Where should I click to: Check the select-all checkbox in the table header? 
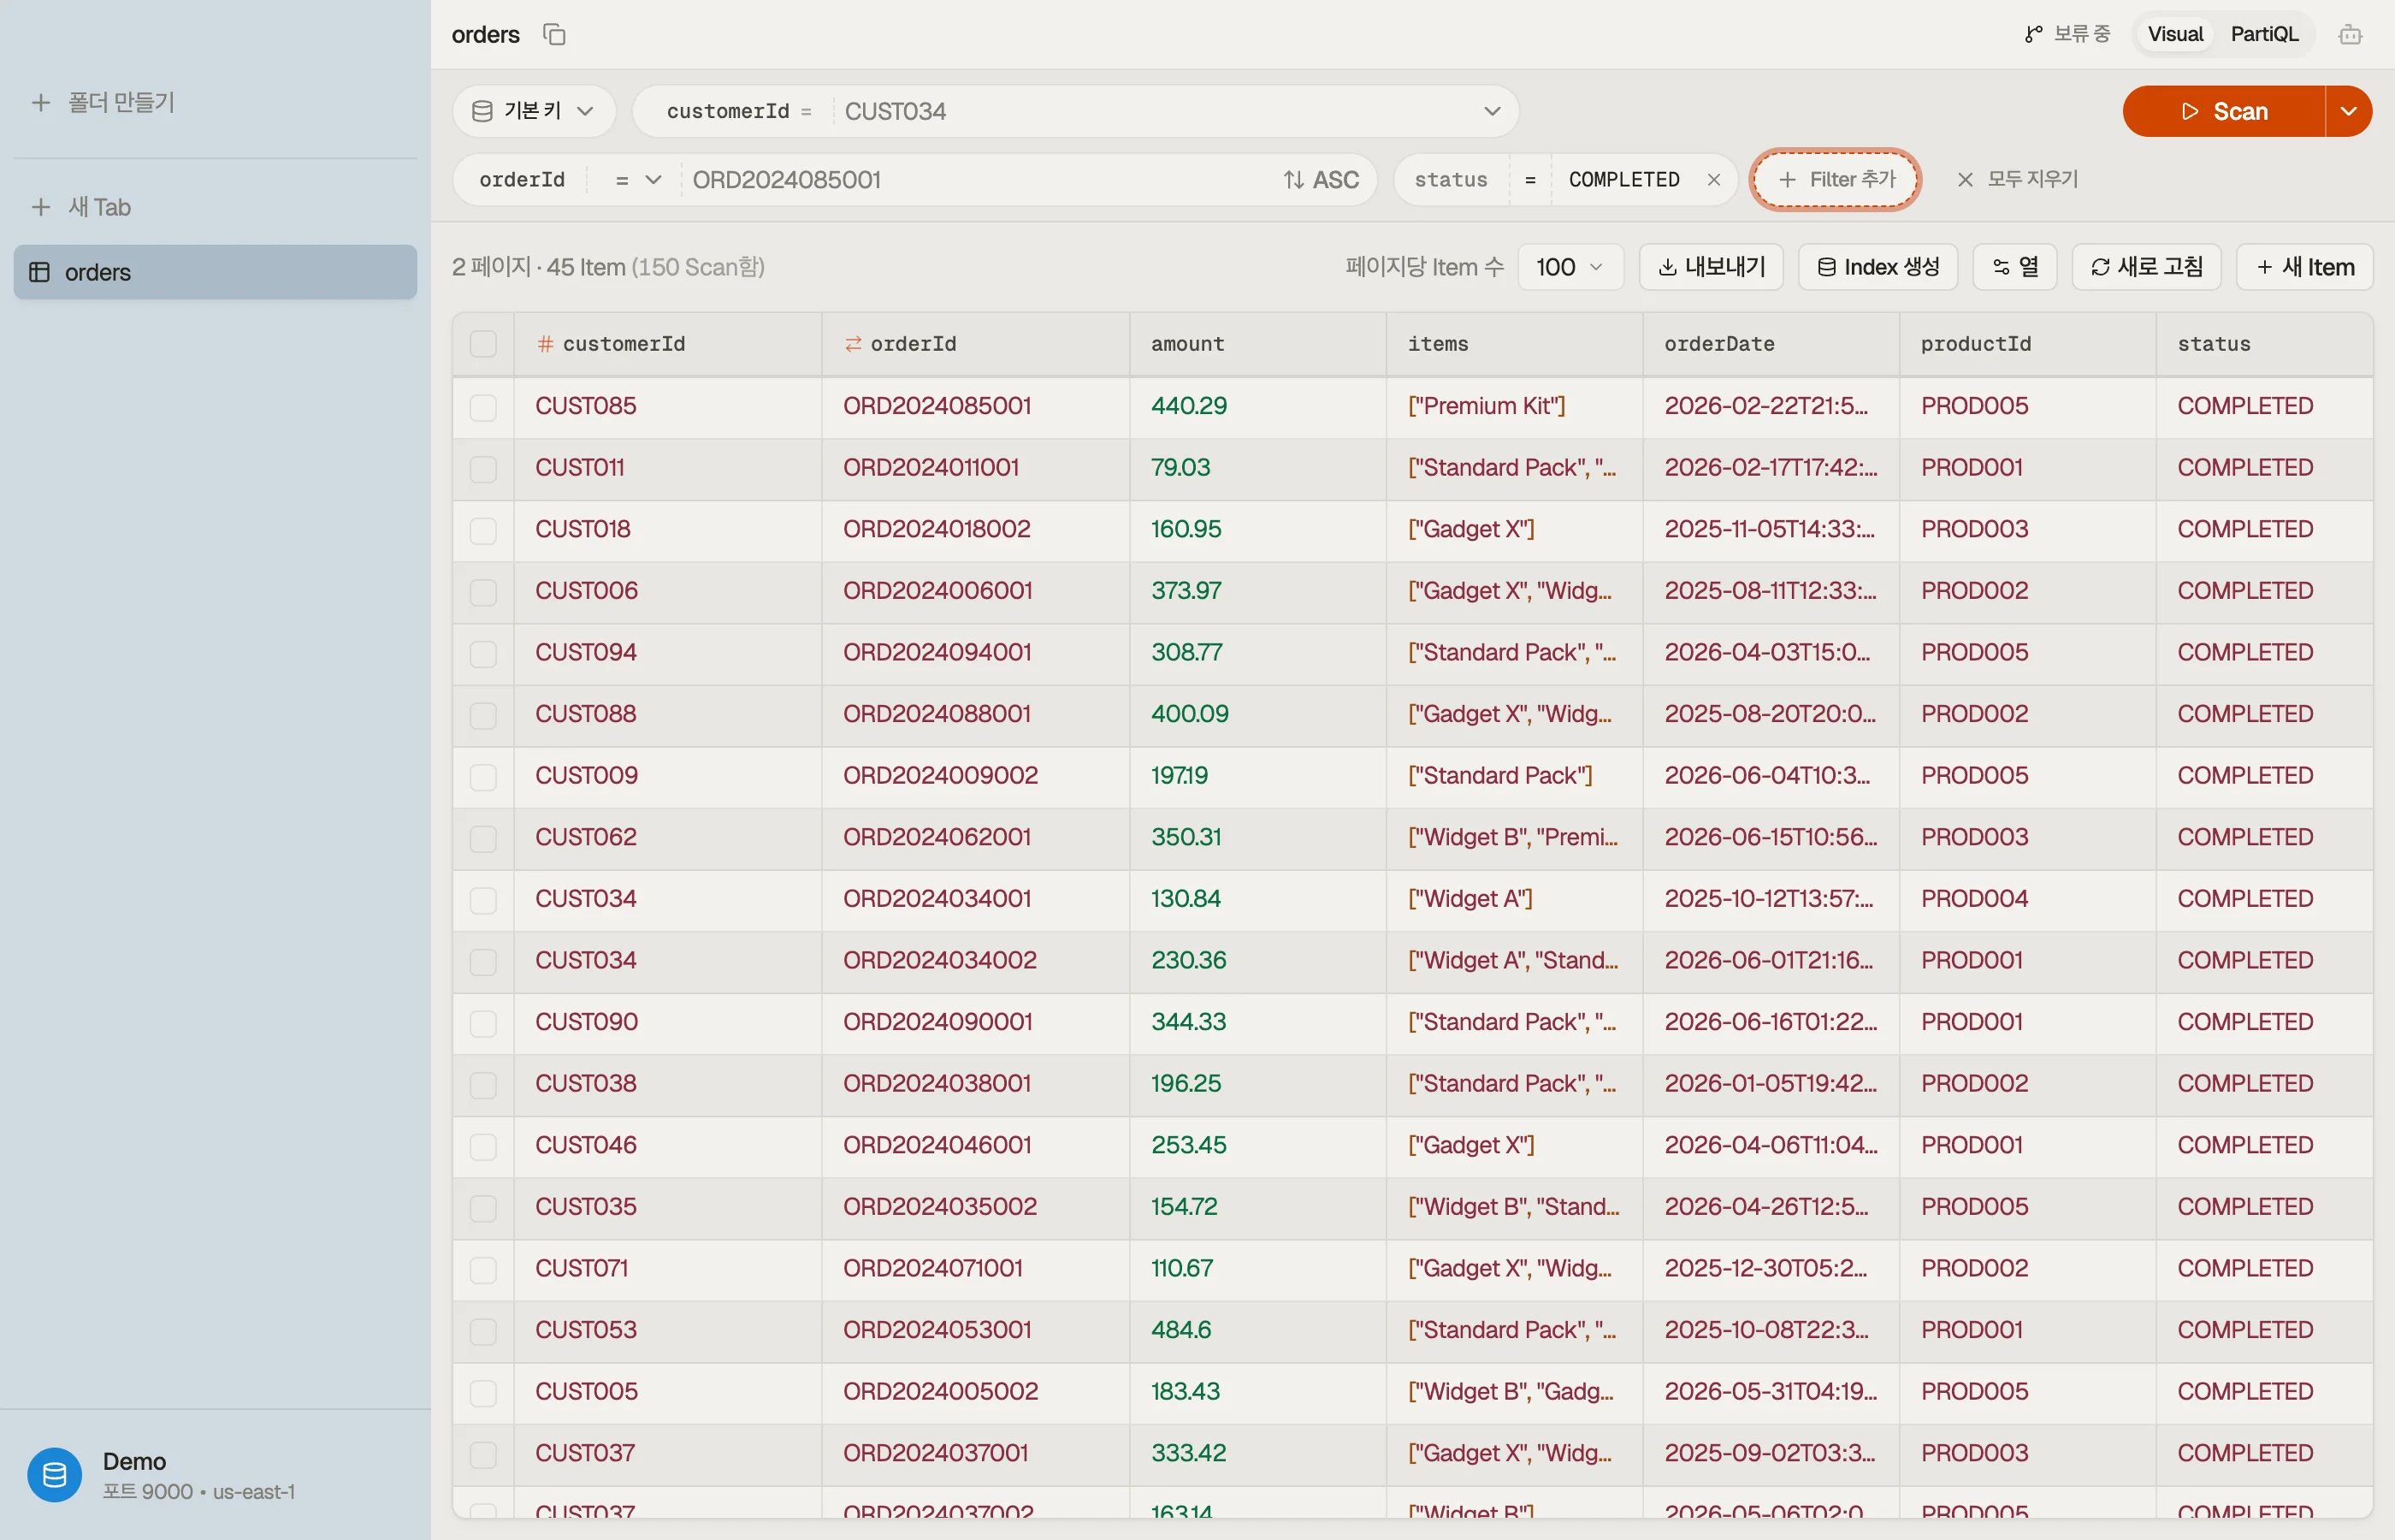pyautogui.click(x=482, y=344)
